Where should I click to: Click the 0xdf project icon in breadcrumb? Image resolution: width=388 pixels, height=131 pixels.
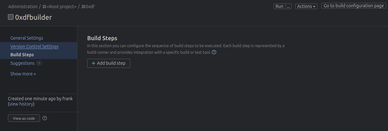[x=83, y=7]
